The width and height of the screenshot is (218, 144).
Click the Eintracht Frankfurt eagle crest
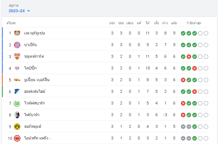(17, 138)
